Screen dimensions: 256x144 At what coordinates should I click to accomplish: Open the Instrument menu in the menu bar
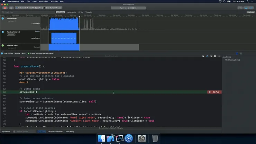(x=43, y=1)
